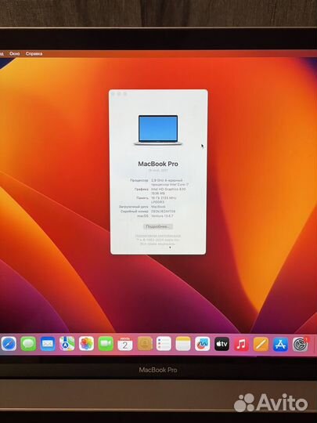This screenshot has width=317, height=423.
Task: Open the Contacts app
Action: tap(145, 344)
